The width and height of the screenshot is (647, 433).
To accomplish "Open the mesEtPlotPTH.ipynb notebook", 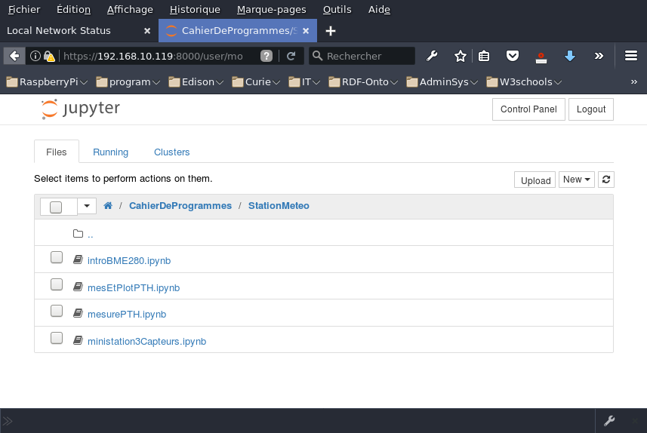I will point(133,287).
